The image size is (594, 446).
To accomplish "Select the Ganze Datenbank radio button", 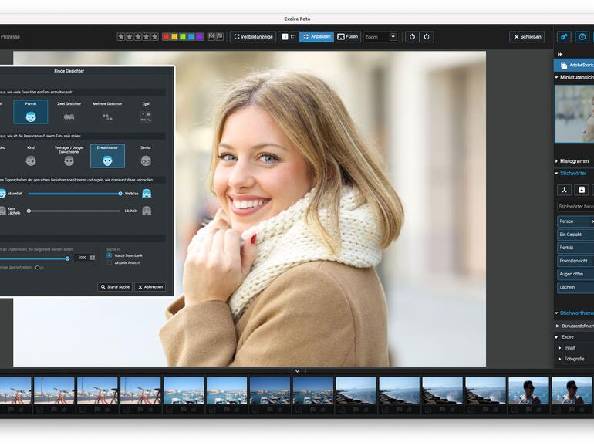I will pyautogui.click(x=109, y=255).
